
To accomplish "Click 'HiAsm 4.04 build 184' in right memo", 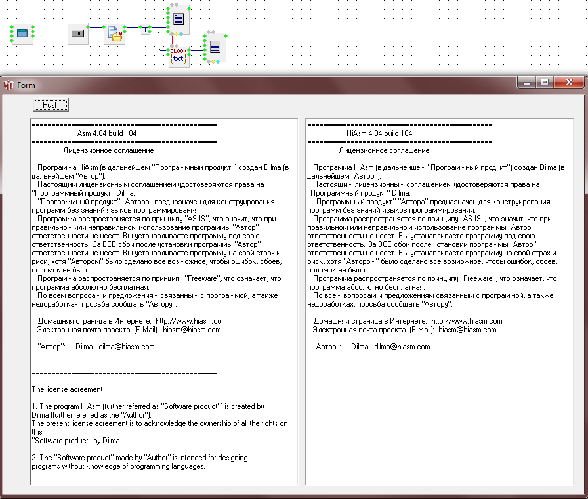I will 379,133.
